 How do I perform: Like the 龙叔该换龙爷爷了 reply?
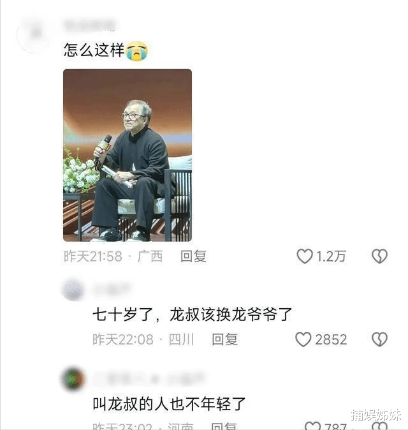tap(303, 339)
